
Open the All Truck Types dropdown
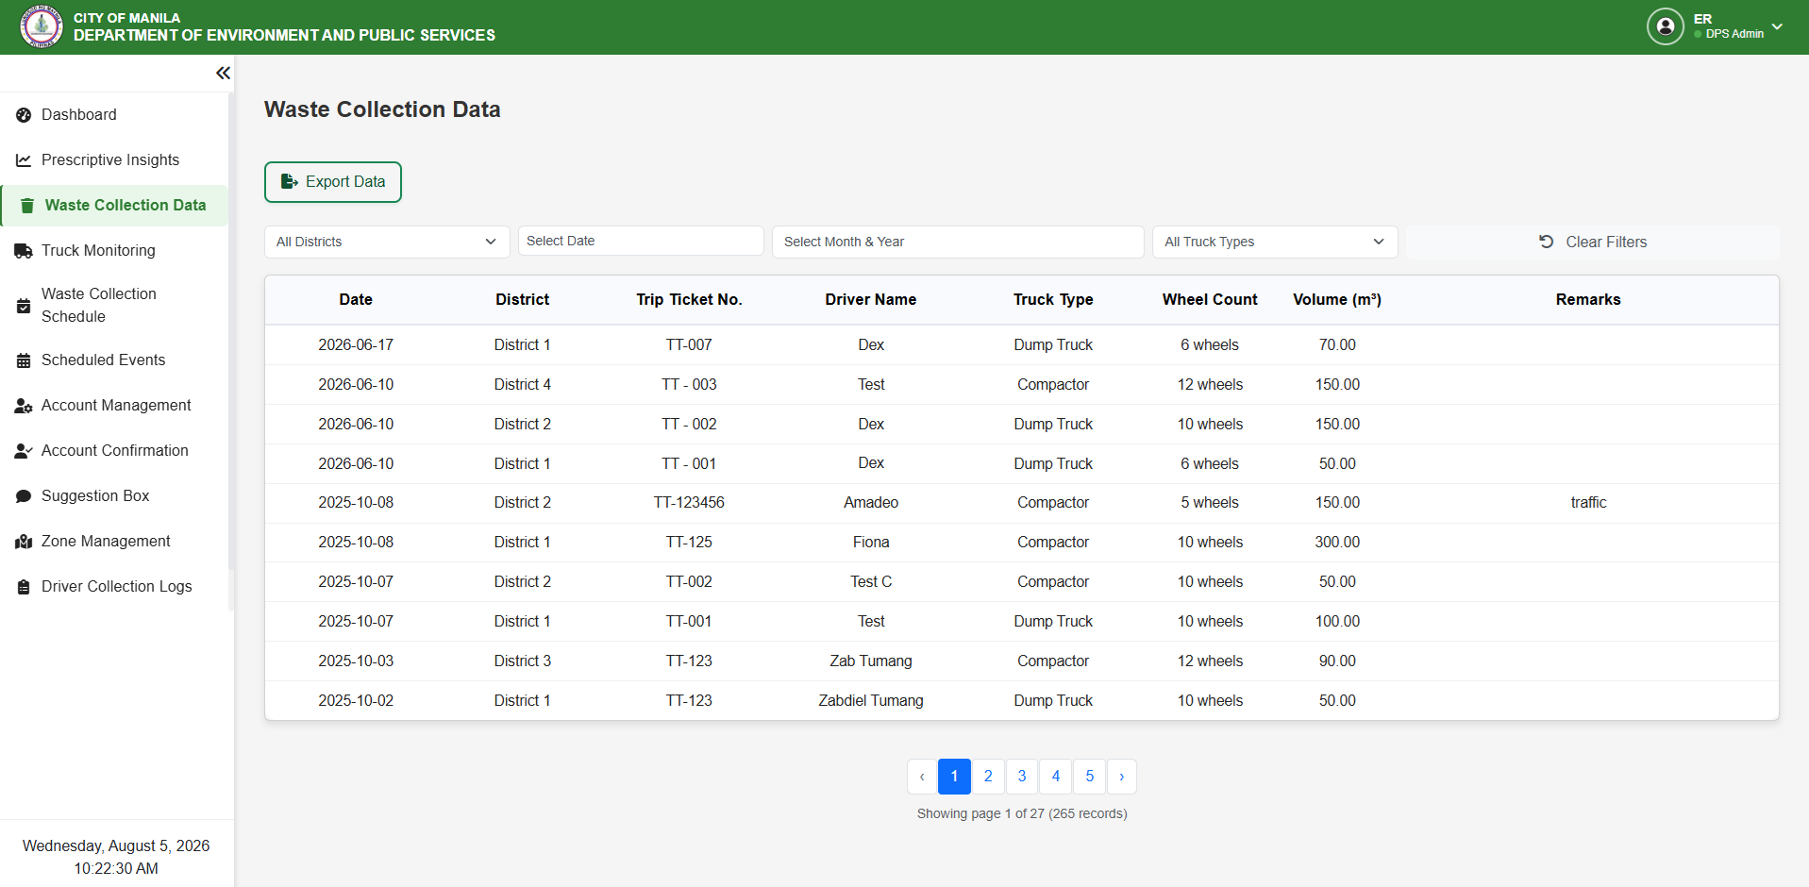click(1275, 242)
